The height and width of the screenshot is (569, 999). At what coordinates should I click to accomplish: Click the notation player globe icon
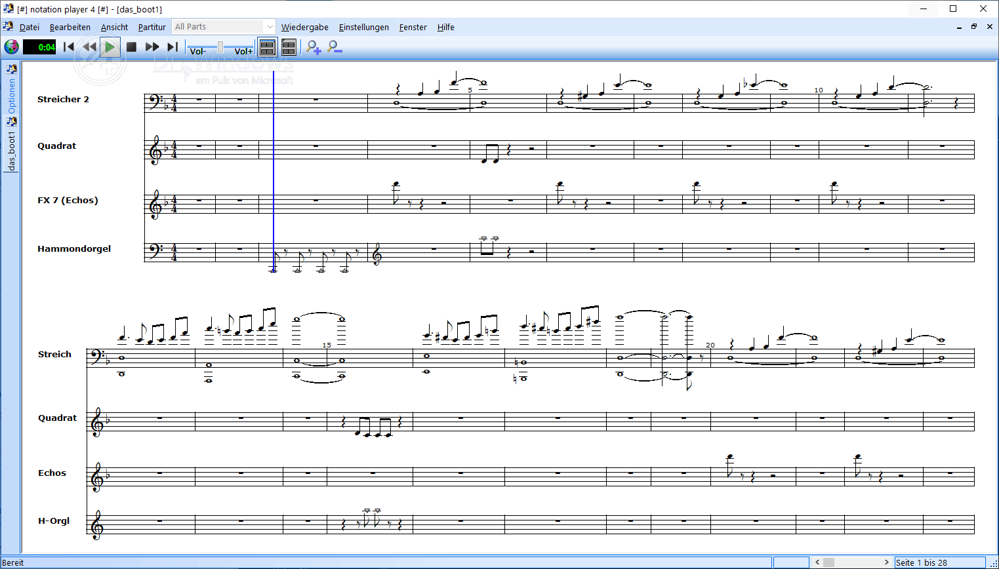(x=11, y=47)
